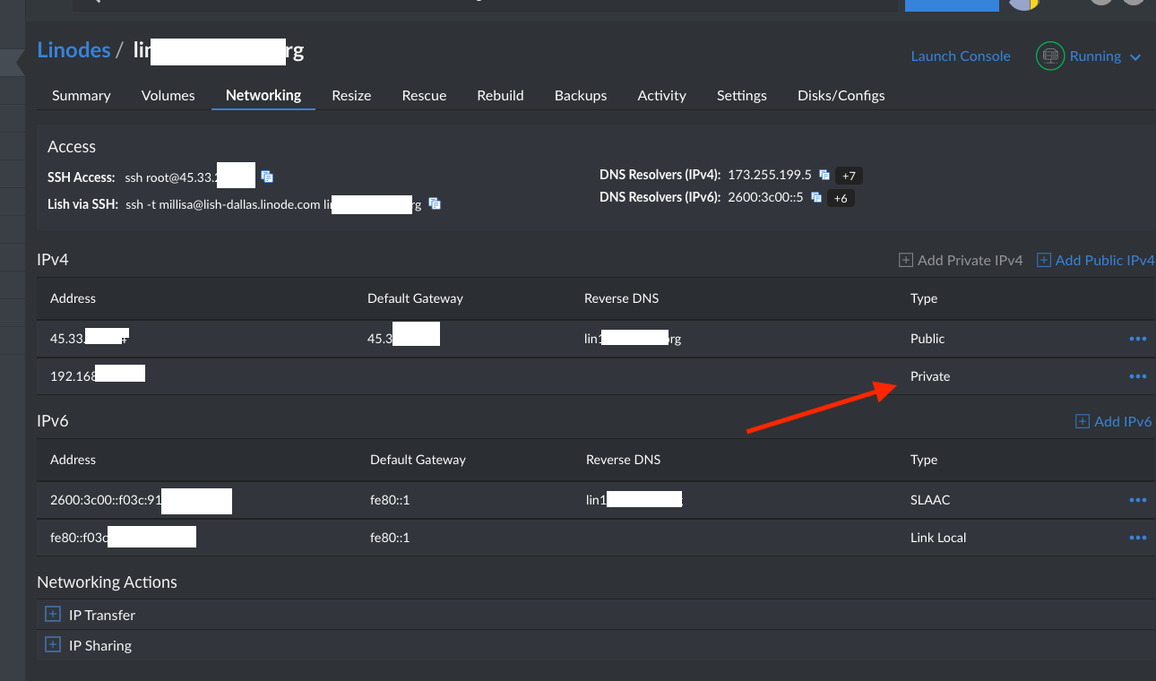Open the Resize tab
This screenshot has width=1156, height=681.
351,95
